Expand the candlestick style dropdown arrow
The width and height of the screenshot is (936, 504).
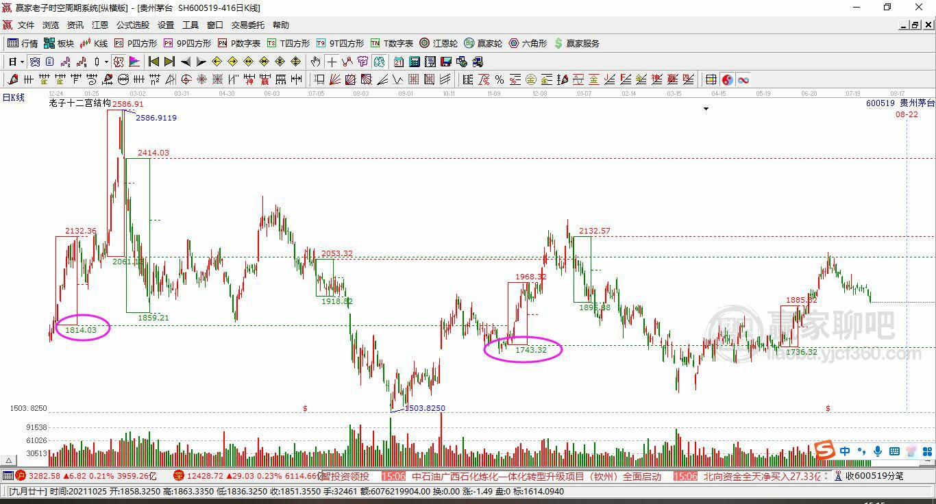[x=106, y=62]
